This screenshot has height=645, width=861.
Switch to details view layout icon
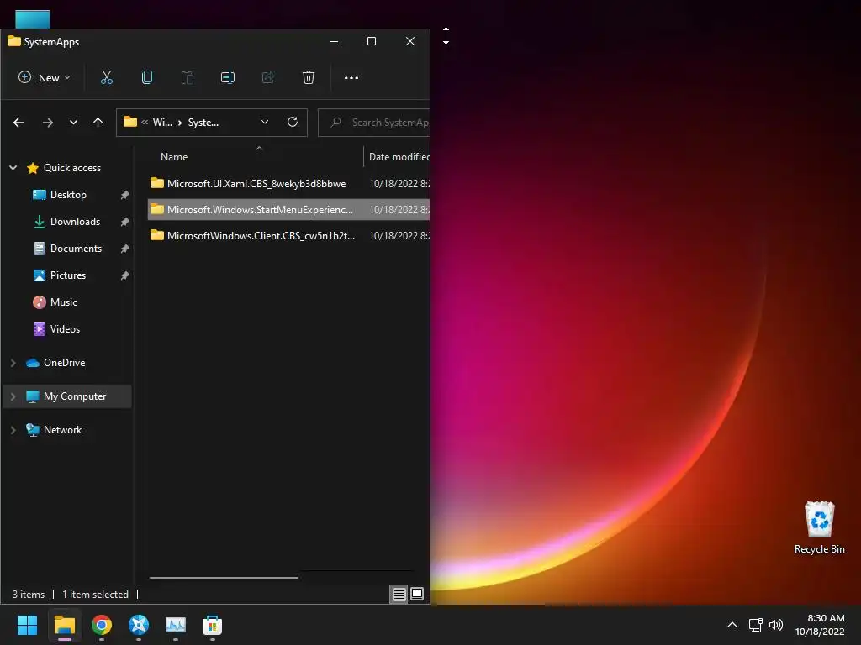399,594
